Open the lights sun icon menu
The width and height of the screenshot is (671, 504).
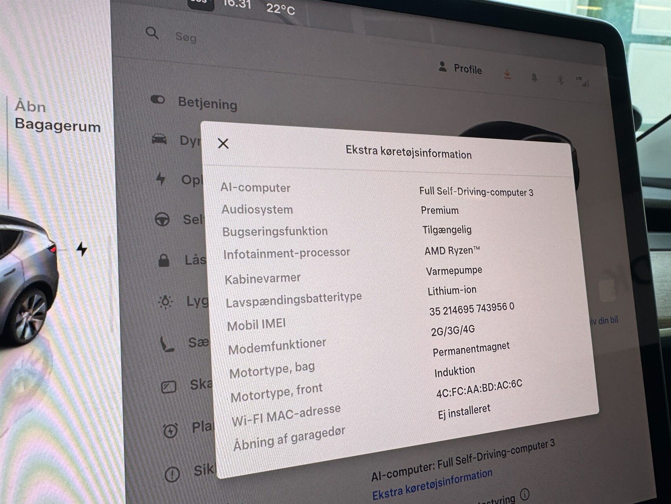pos(165,302)
